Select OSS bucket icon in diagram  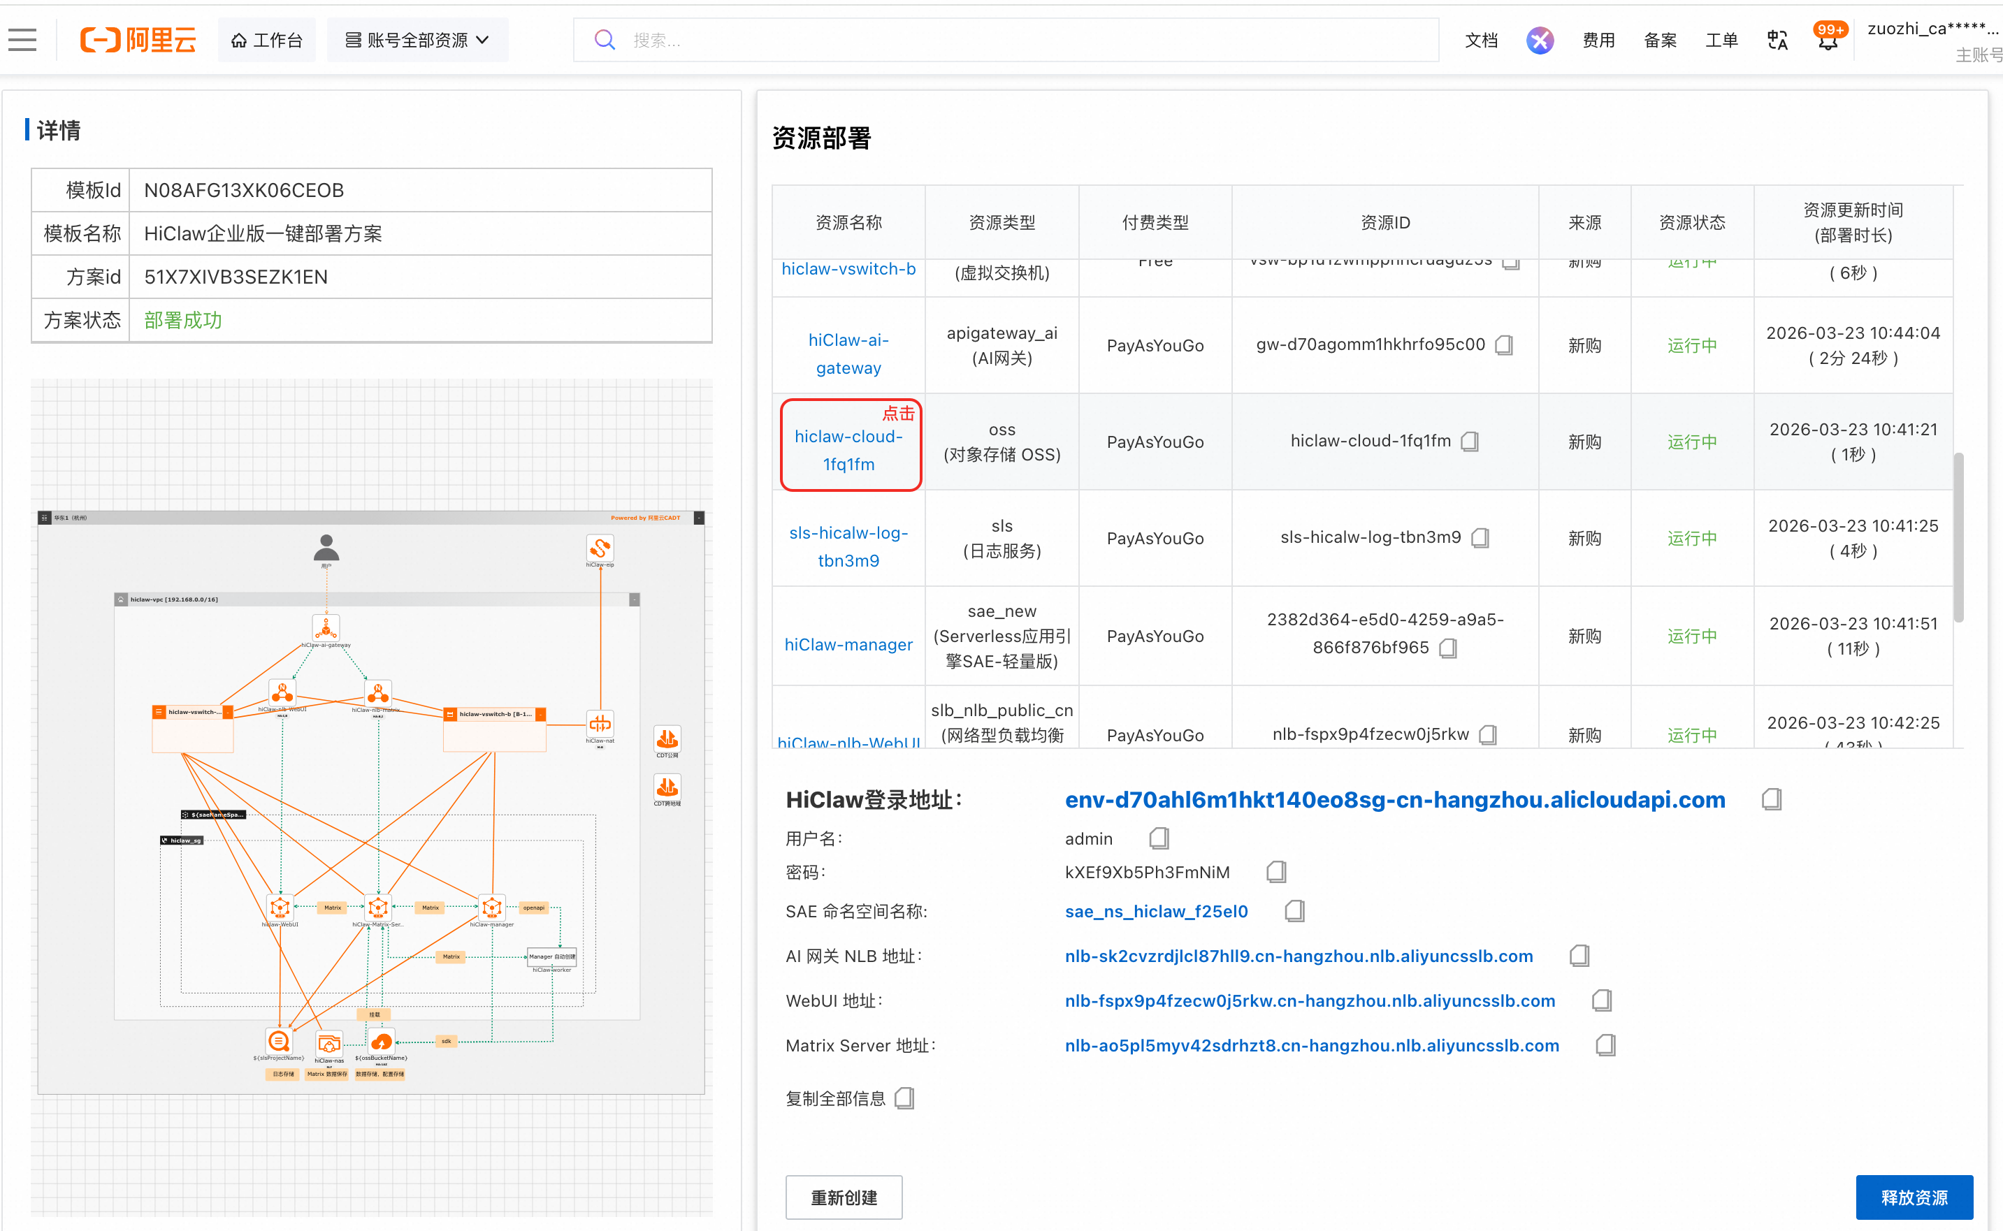tap(380, 1041)
